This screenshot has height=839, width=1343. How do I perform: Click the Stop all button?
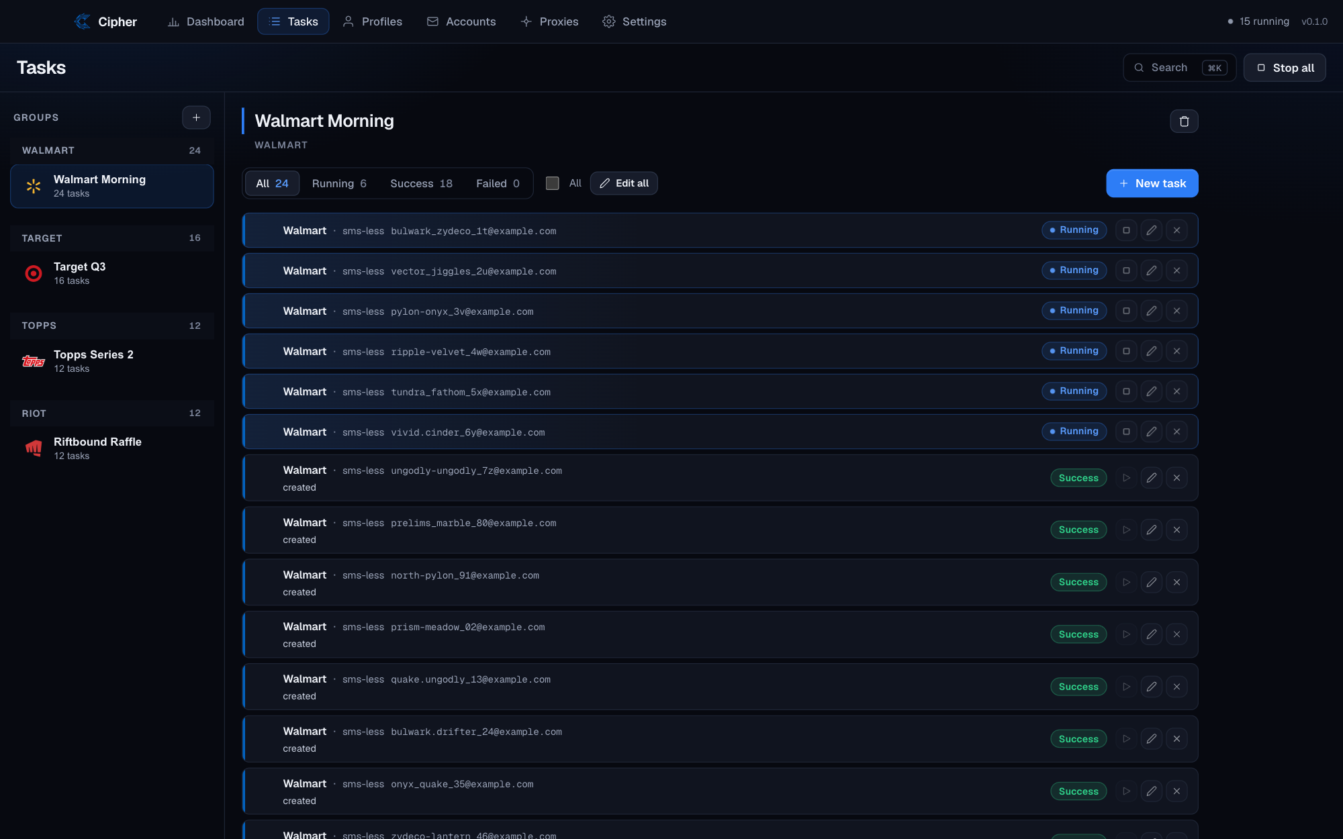click(x=1285, y=68)
